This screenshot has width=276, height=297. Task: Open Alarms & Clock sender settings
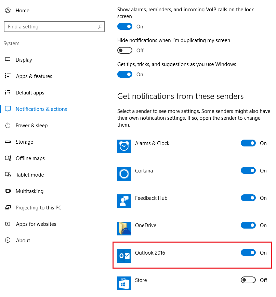152,143
